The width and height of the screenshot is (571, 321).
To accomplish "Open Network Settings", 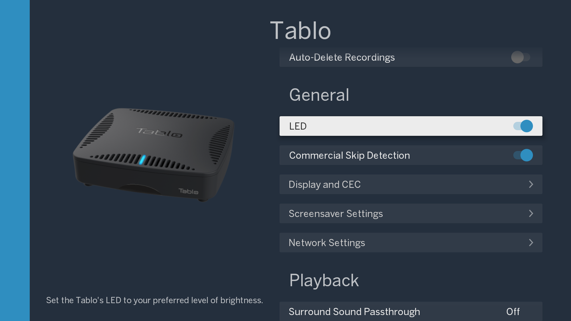I will 411,243.
